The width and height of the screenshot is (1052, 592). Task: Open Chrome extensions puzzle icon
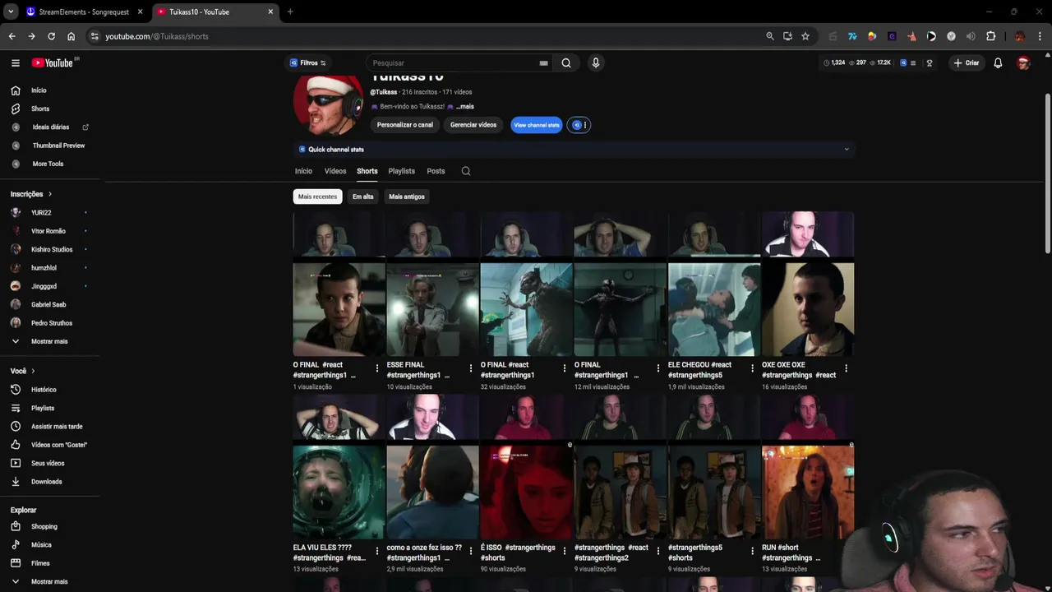pos(990,36)
